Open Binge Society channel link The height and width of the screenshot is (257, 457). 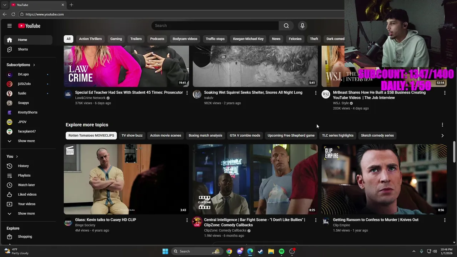[85, 225]
